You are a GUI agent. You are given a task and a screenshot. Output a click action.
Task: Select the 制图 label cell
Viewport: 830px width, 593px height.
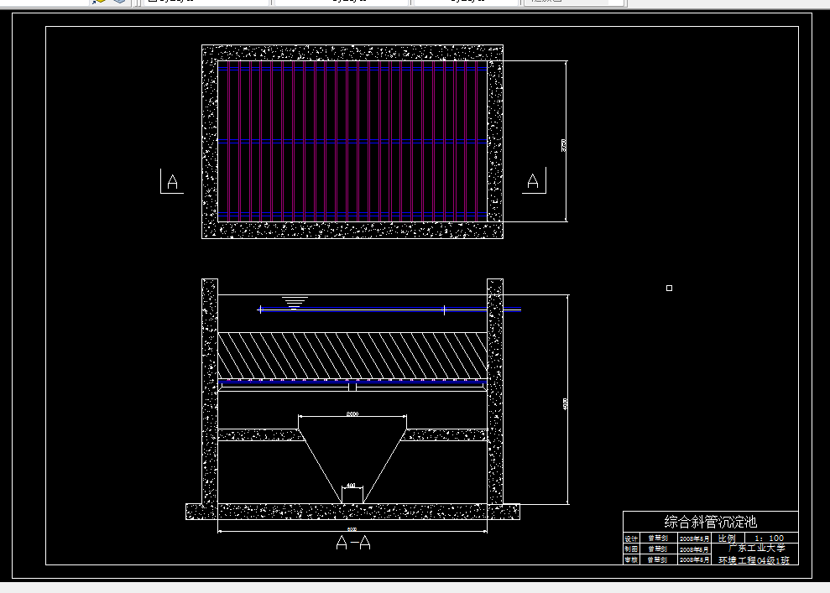pyautogui.click(x=631, y=549)
